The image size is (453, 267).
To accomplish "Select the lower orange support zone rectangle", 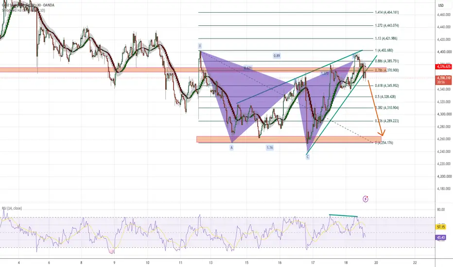I will pos(289,139).
